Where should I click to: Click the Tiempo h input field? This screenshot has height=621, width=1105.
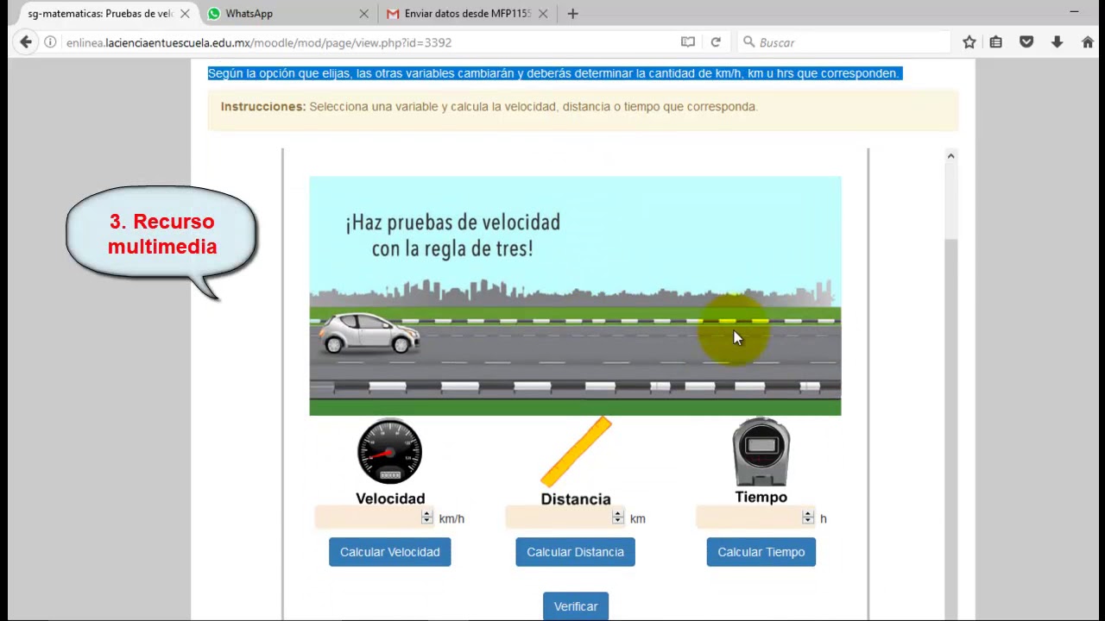tap(755, 517)
